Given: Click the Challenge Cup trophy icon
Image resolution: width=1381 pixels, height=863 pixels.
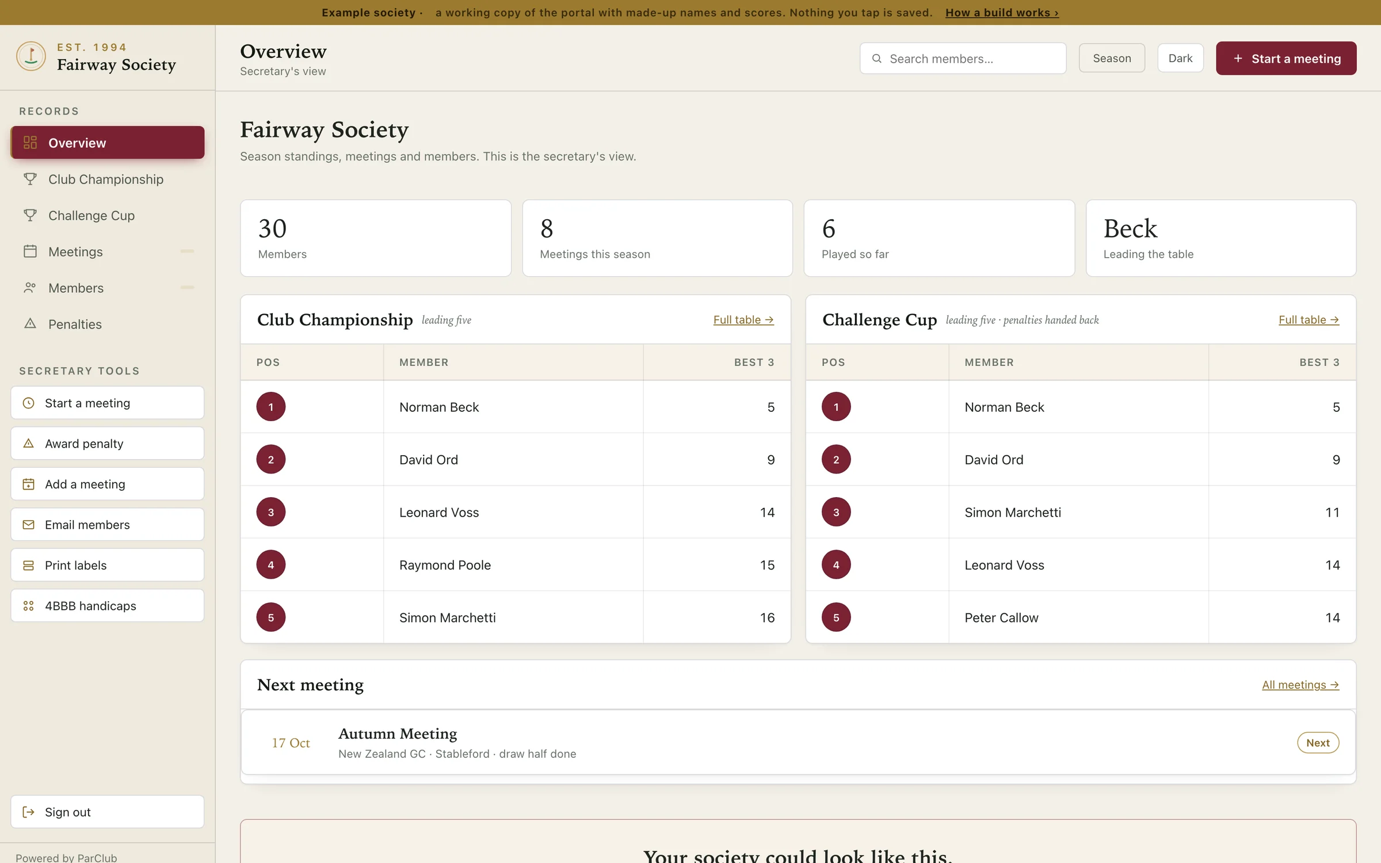Looking at the screenshot, I should [30, 215].
